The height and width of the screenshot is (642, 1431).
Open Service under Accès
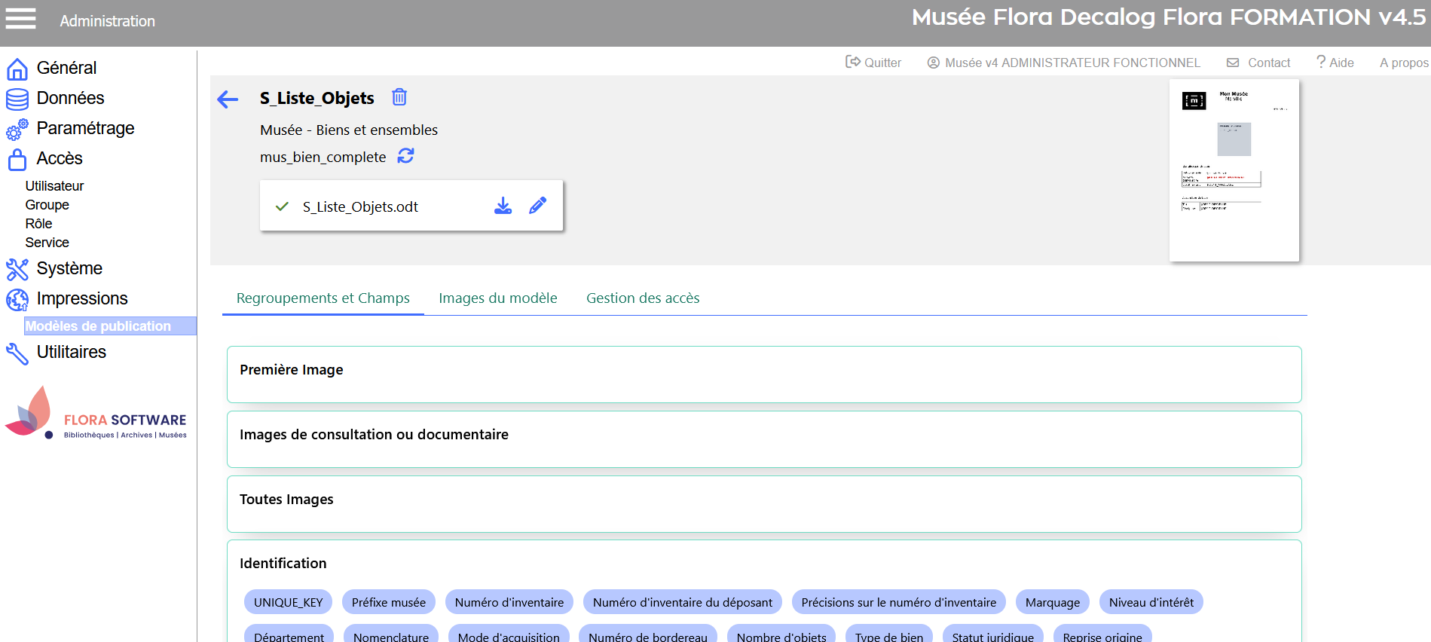pos(47,243)
